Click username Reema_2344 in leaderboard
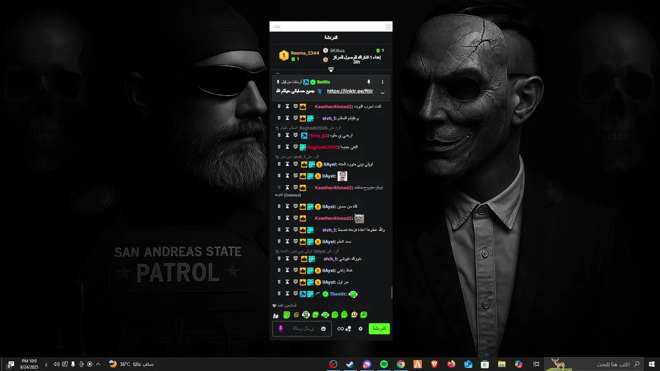This screenshot has width=660, height=371. click(x=305, y=53)
